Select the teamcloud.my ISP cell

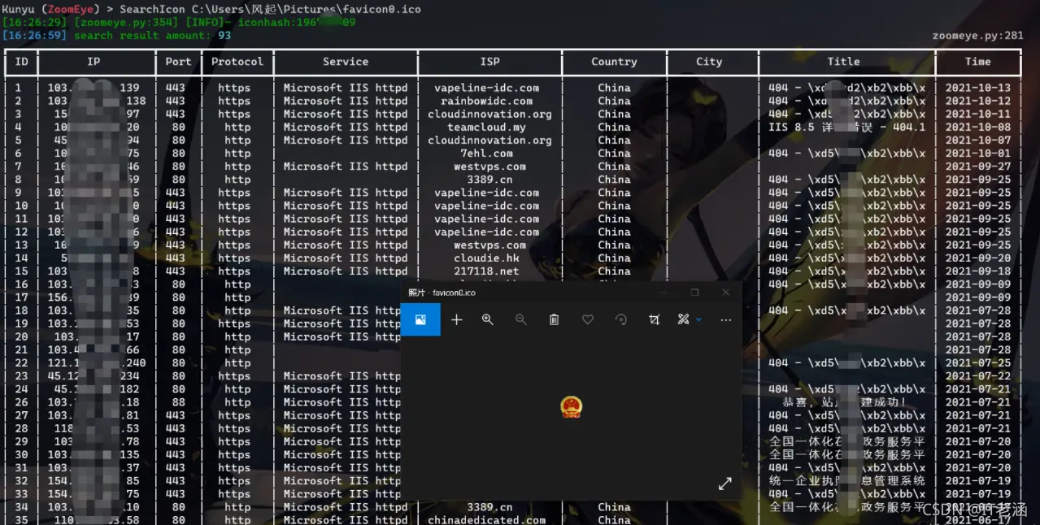tap(486, 128)
